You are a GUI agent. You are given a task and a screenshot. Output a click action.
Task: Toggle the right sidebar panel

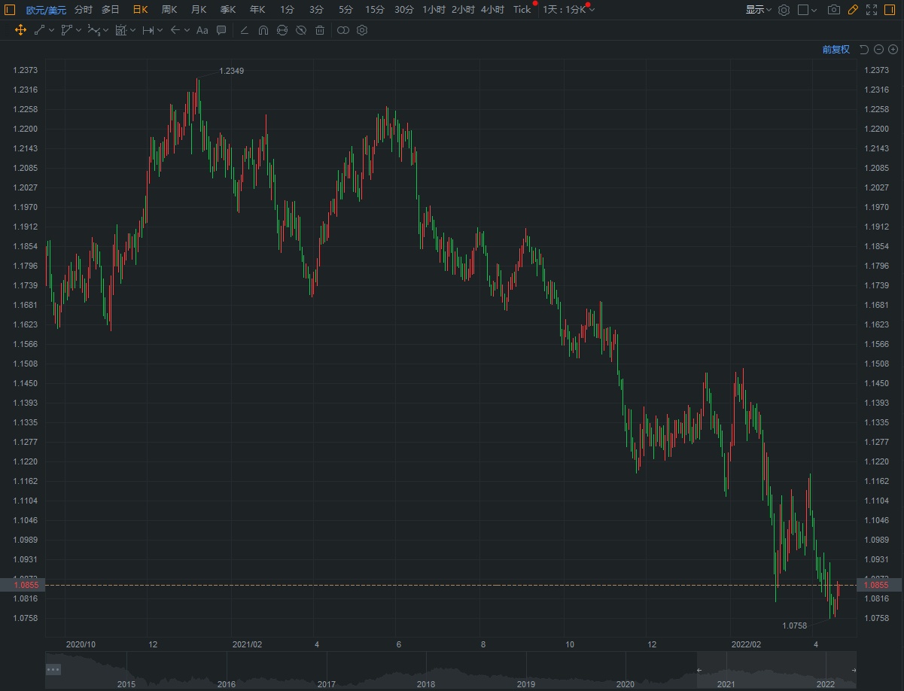pyautogui.click(x=891, y=10)
